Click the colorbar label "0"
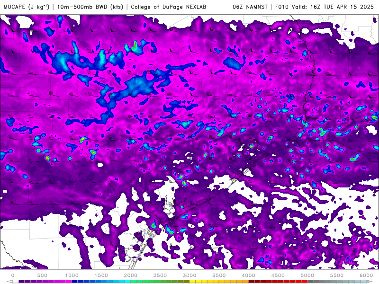 13,275
